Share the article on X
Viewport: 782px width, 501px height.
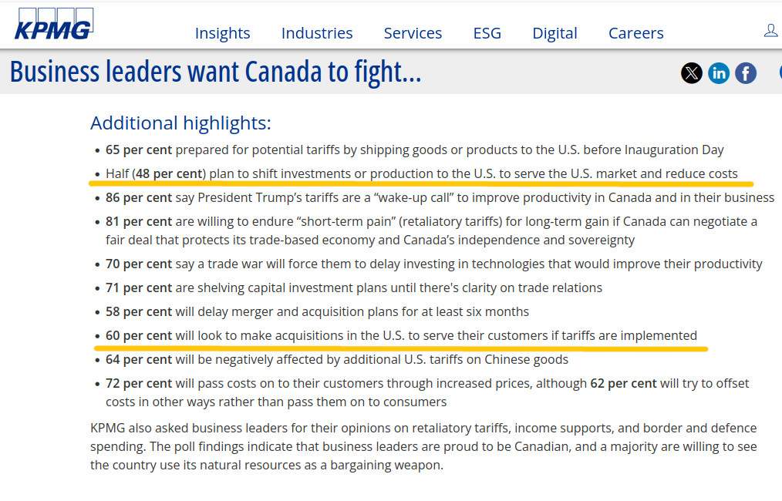[692, 73]
